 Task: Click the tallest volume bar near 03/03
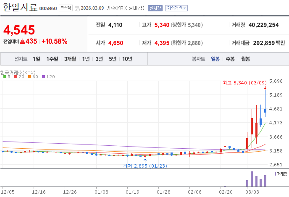tap(252, 179)
